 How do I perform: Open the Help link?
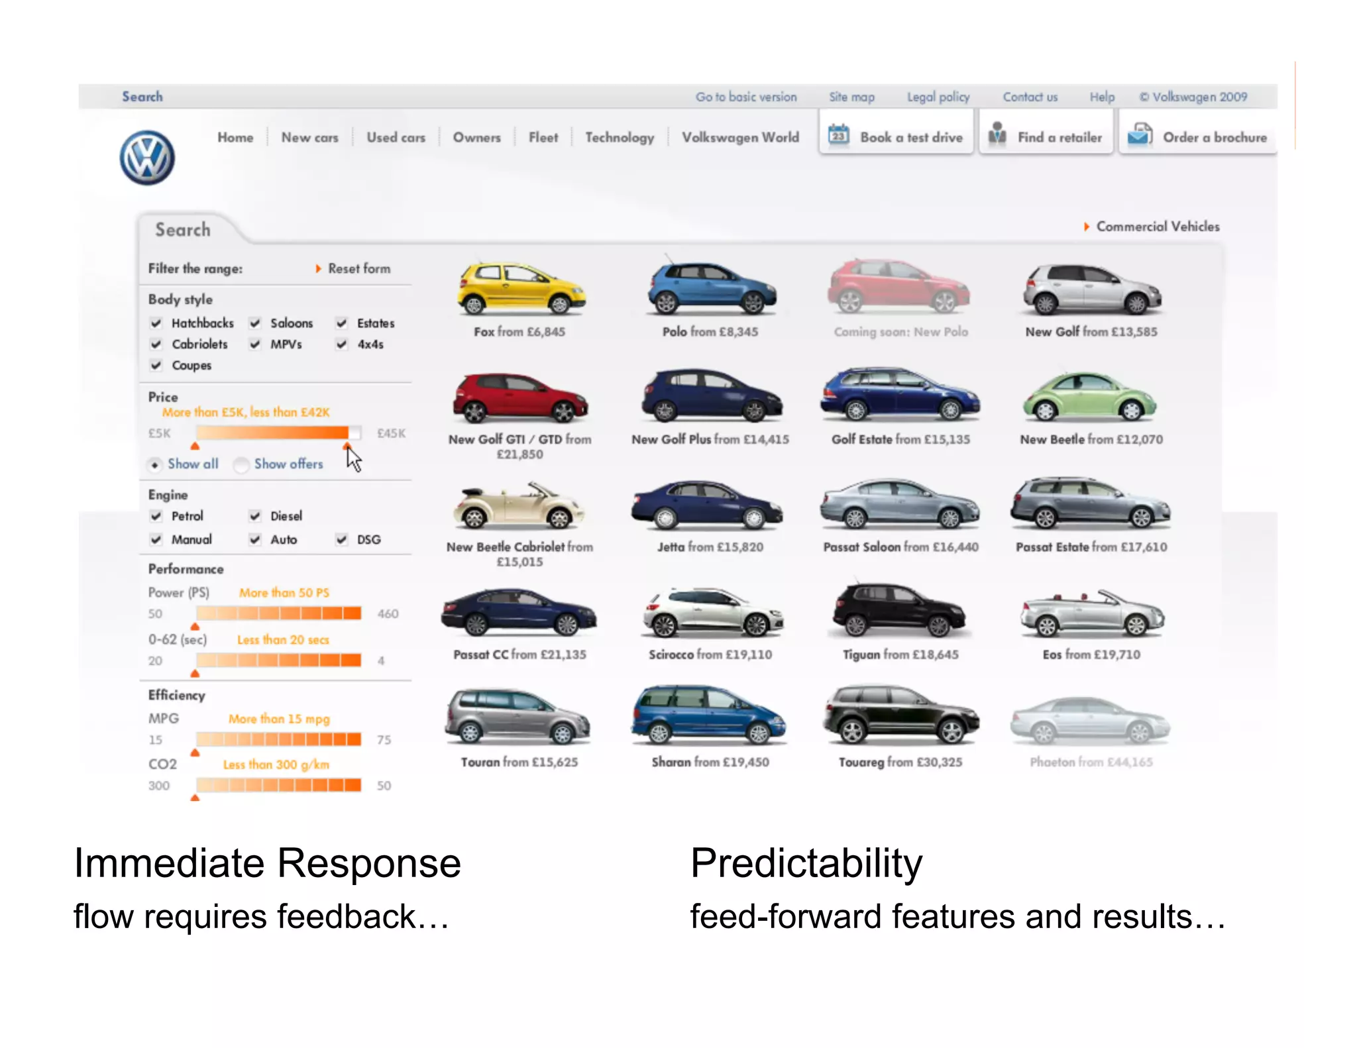click(1102, 97)
